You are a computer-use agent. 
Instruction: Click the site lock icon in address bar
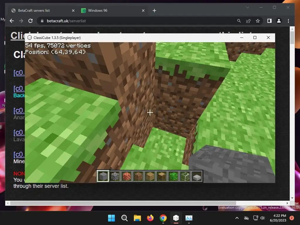tap(42, 21)
